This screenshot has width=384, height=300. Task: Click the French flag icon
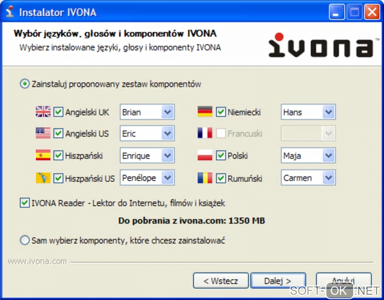(205, 133)
